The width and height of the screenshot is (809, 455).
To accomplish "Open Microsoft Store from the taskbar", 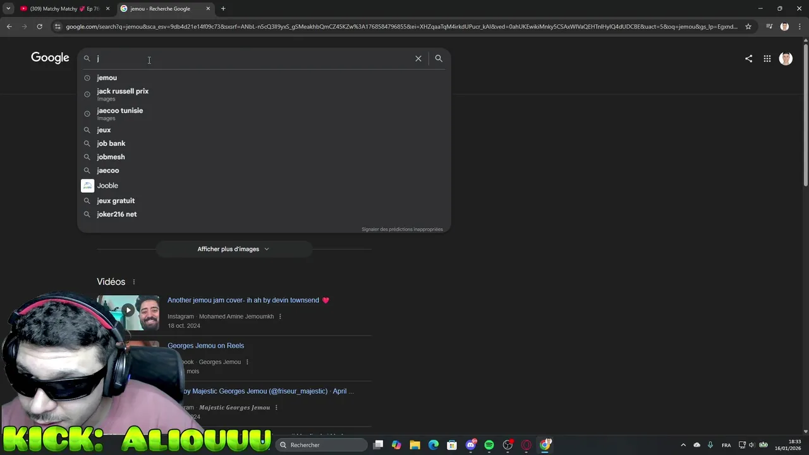I will 452,445.
